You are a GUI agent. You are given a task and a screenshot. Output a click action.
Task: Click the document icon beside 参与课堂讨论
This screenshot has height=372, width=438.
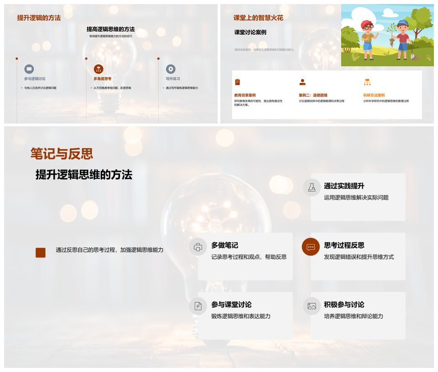198,306
